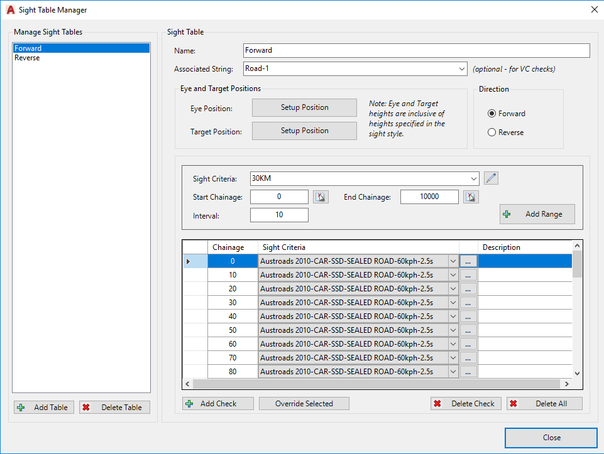
Task: Select the Forward direction radio button
Action: 492,114
